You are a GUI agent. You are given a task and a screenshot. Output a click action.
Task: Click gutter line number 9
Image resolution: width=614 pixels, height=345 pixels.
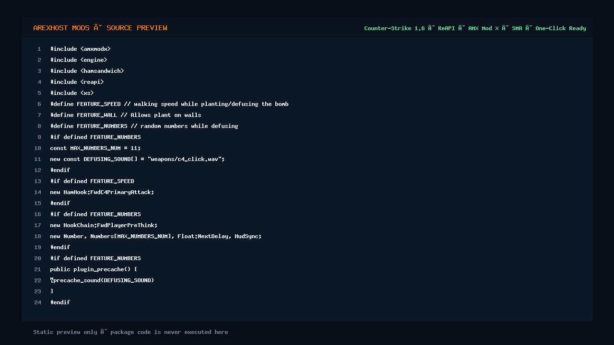point(39,137)
